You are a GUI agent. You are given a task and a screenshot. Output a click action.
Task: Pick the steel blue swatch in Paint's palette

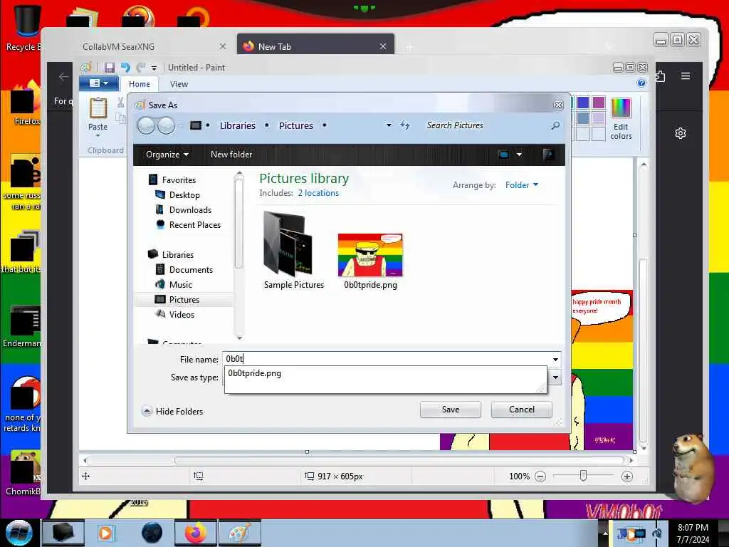coord(582,118)
